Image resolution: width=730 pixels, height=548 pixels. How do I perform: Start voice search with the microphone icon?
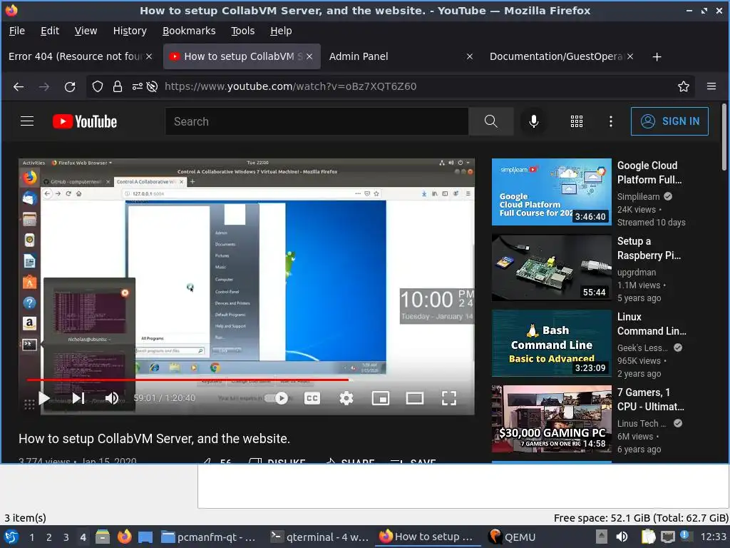533,121
